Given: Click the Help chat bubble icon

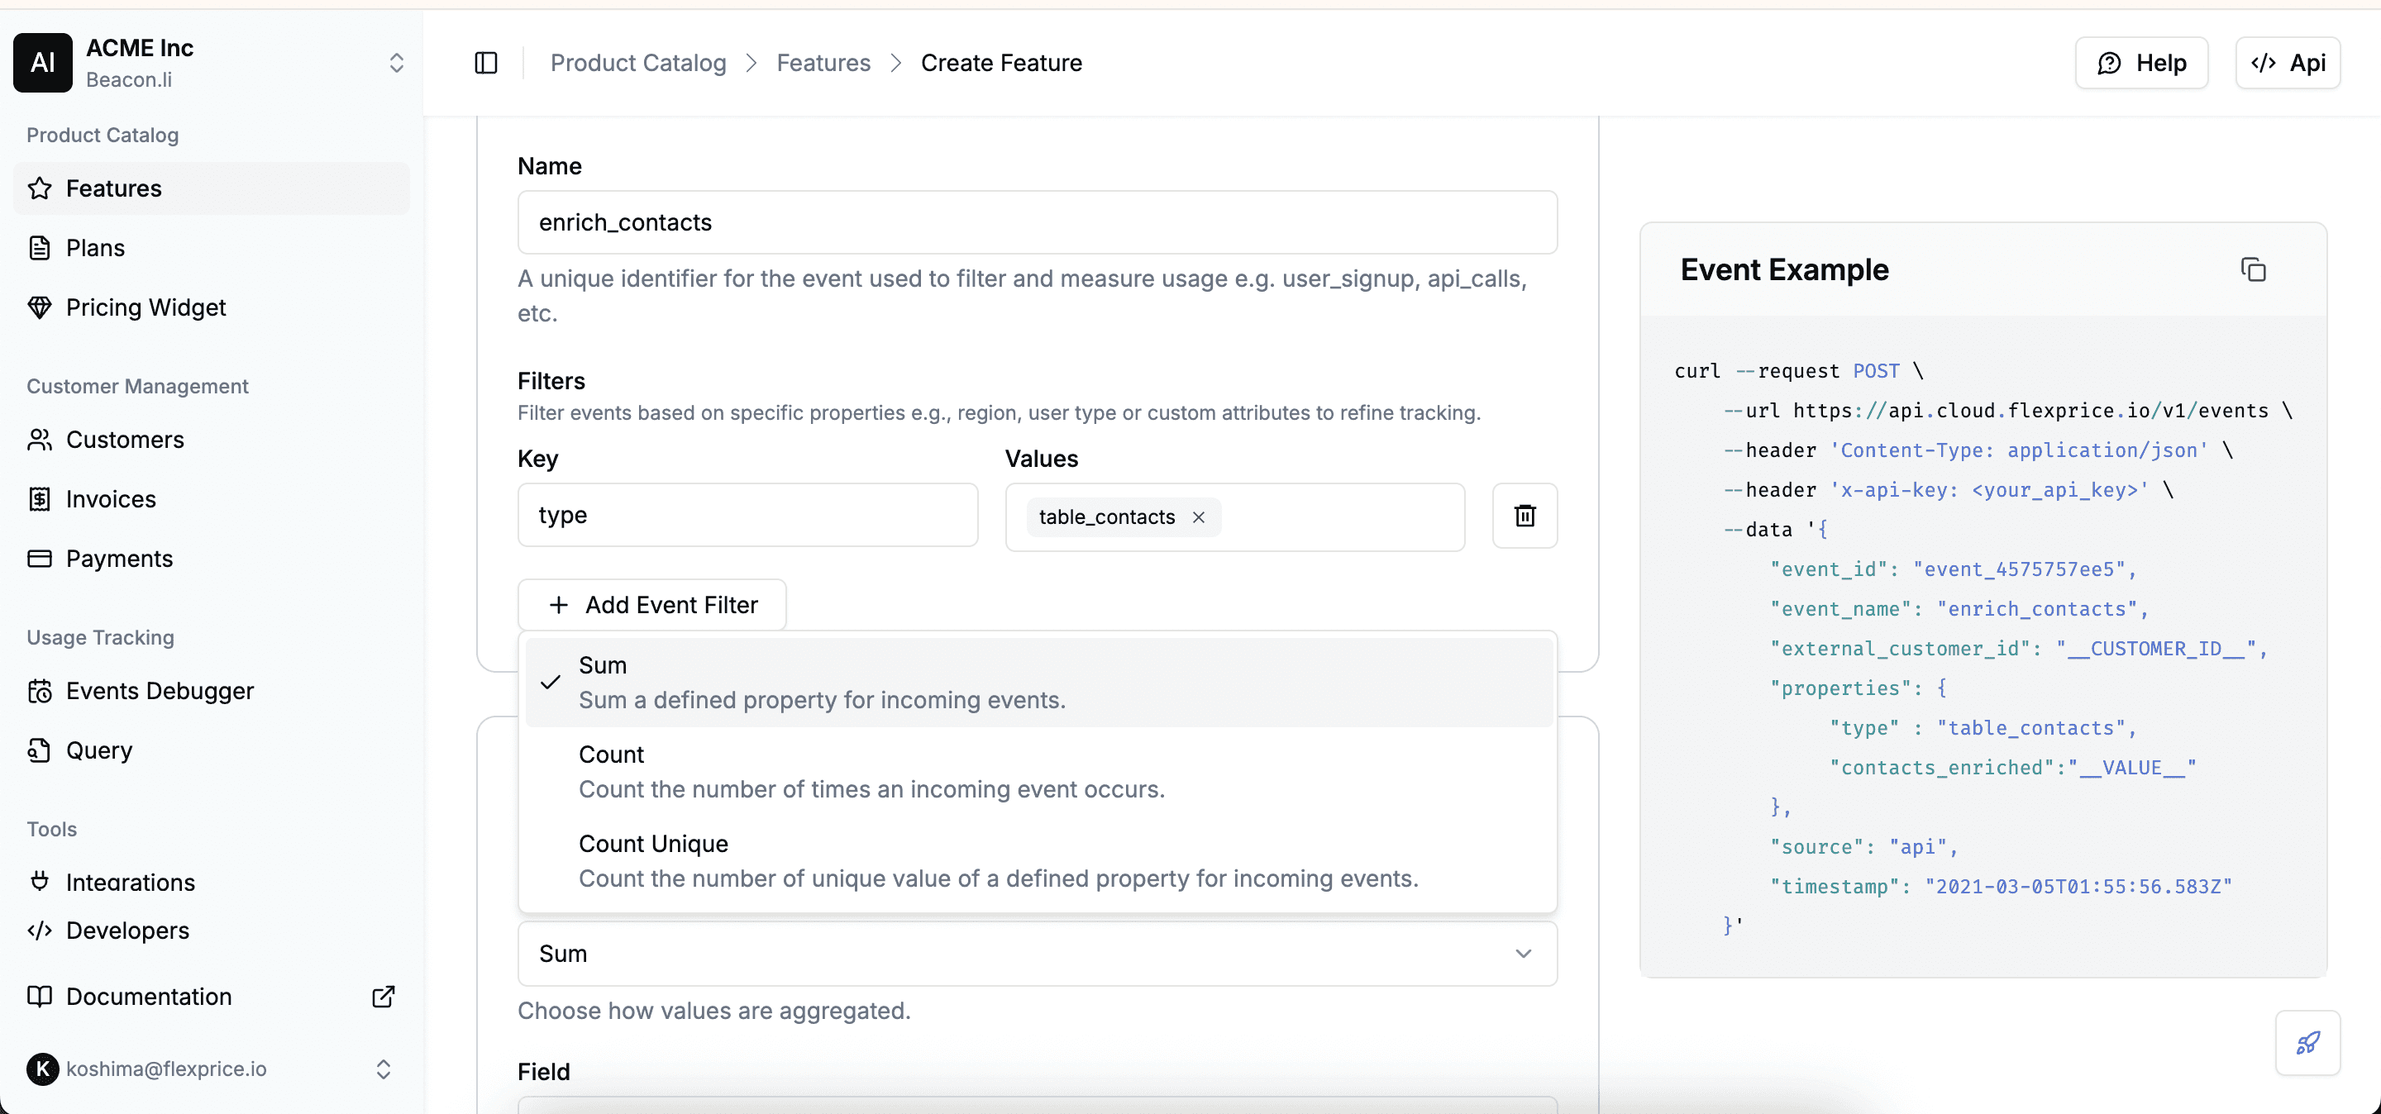Looking at the screenshot, I should 2109,63.
